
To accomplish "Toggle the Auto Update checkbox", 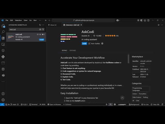I will click(x=89, y=43).
